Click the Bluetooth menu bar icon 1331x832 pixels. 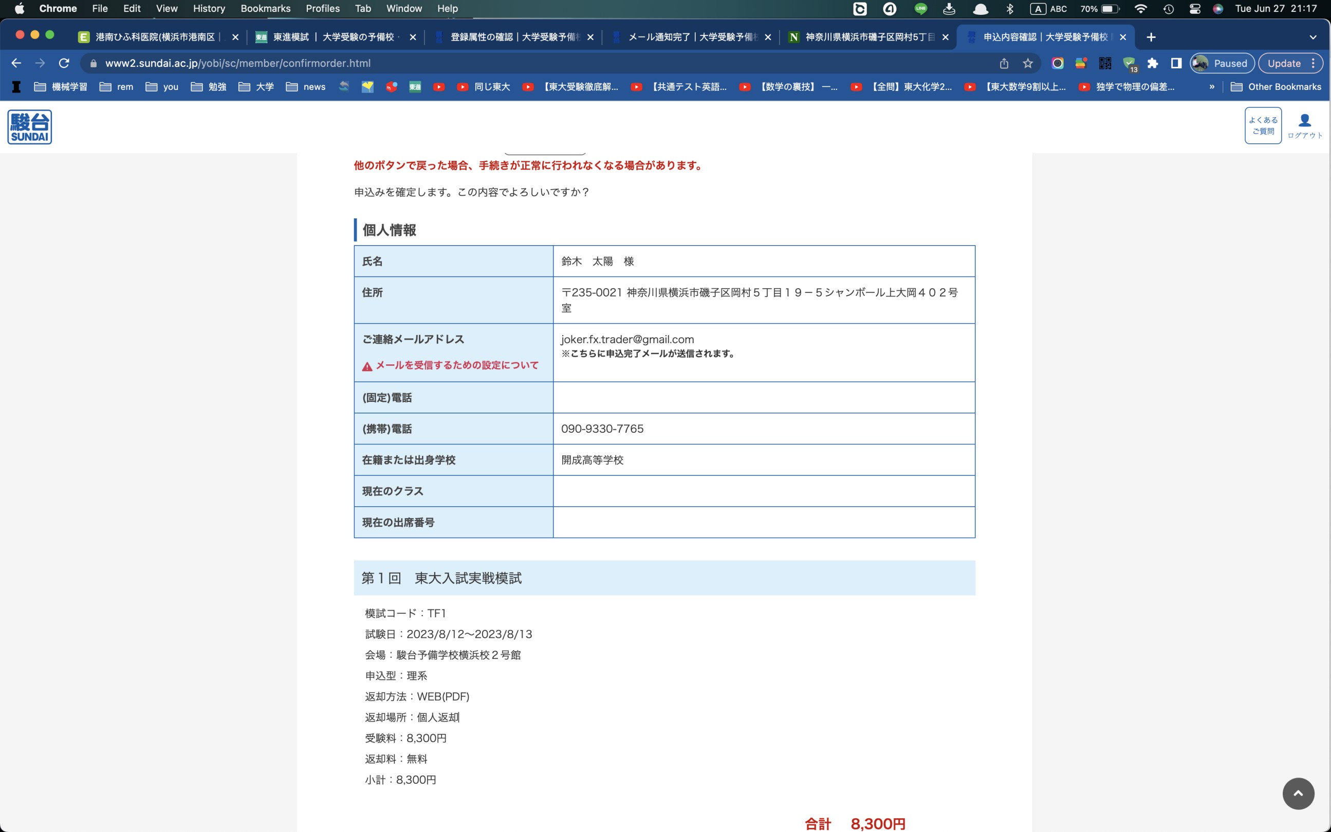pos(1009,8)
